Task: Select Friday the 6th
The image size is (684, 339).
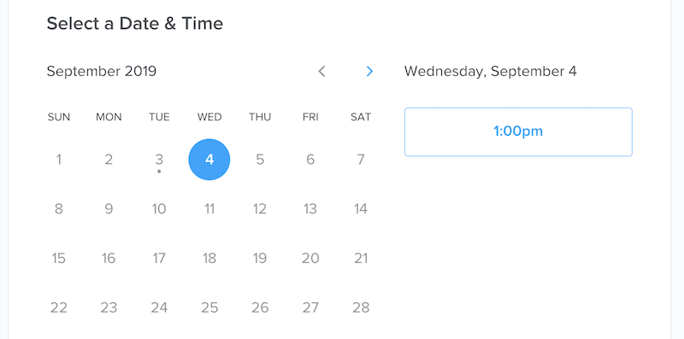Action: [x=310, y=160]
